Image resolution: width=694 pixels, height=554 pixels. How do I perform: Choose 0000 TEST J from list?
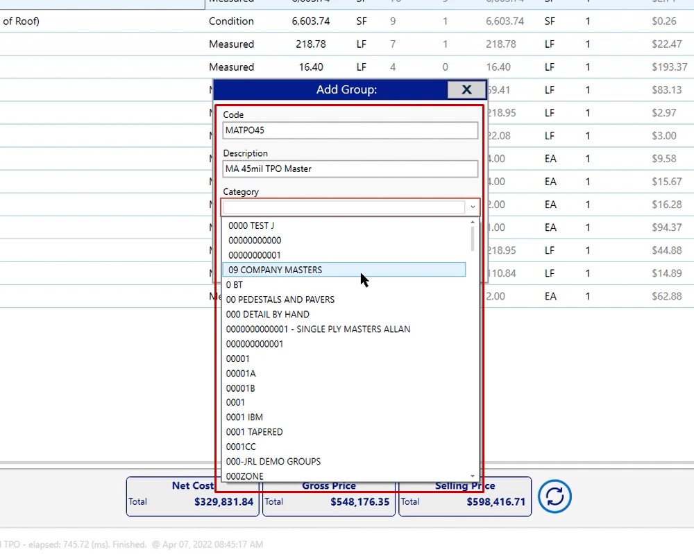[x=251, y=225]
